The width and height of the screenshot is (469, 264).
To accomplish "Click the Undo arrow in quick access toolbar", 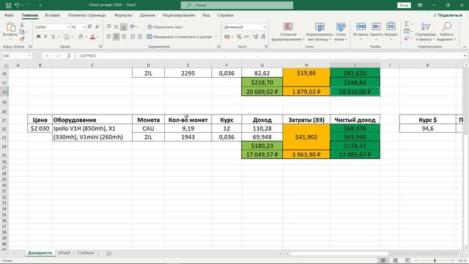I will tap(17, 5).
